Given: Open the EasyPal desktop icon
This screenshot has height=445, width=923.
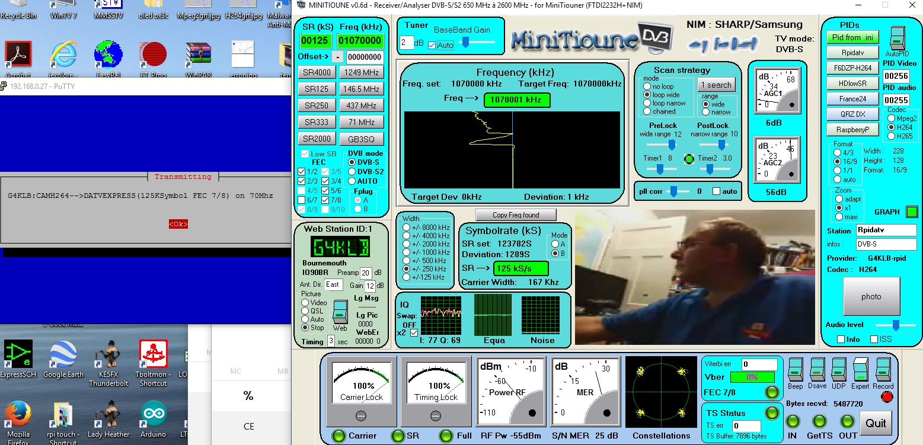Looking at the screenshot, I should [108, 60].
